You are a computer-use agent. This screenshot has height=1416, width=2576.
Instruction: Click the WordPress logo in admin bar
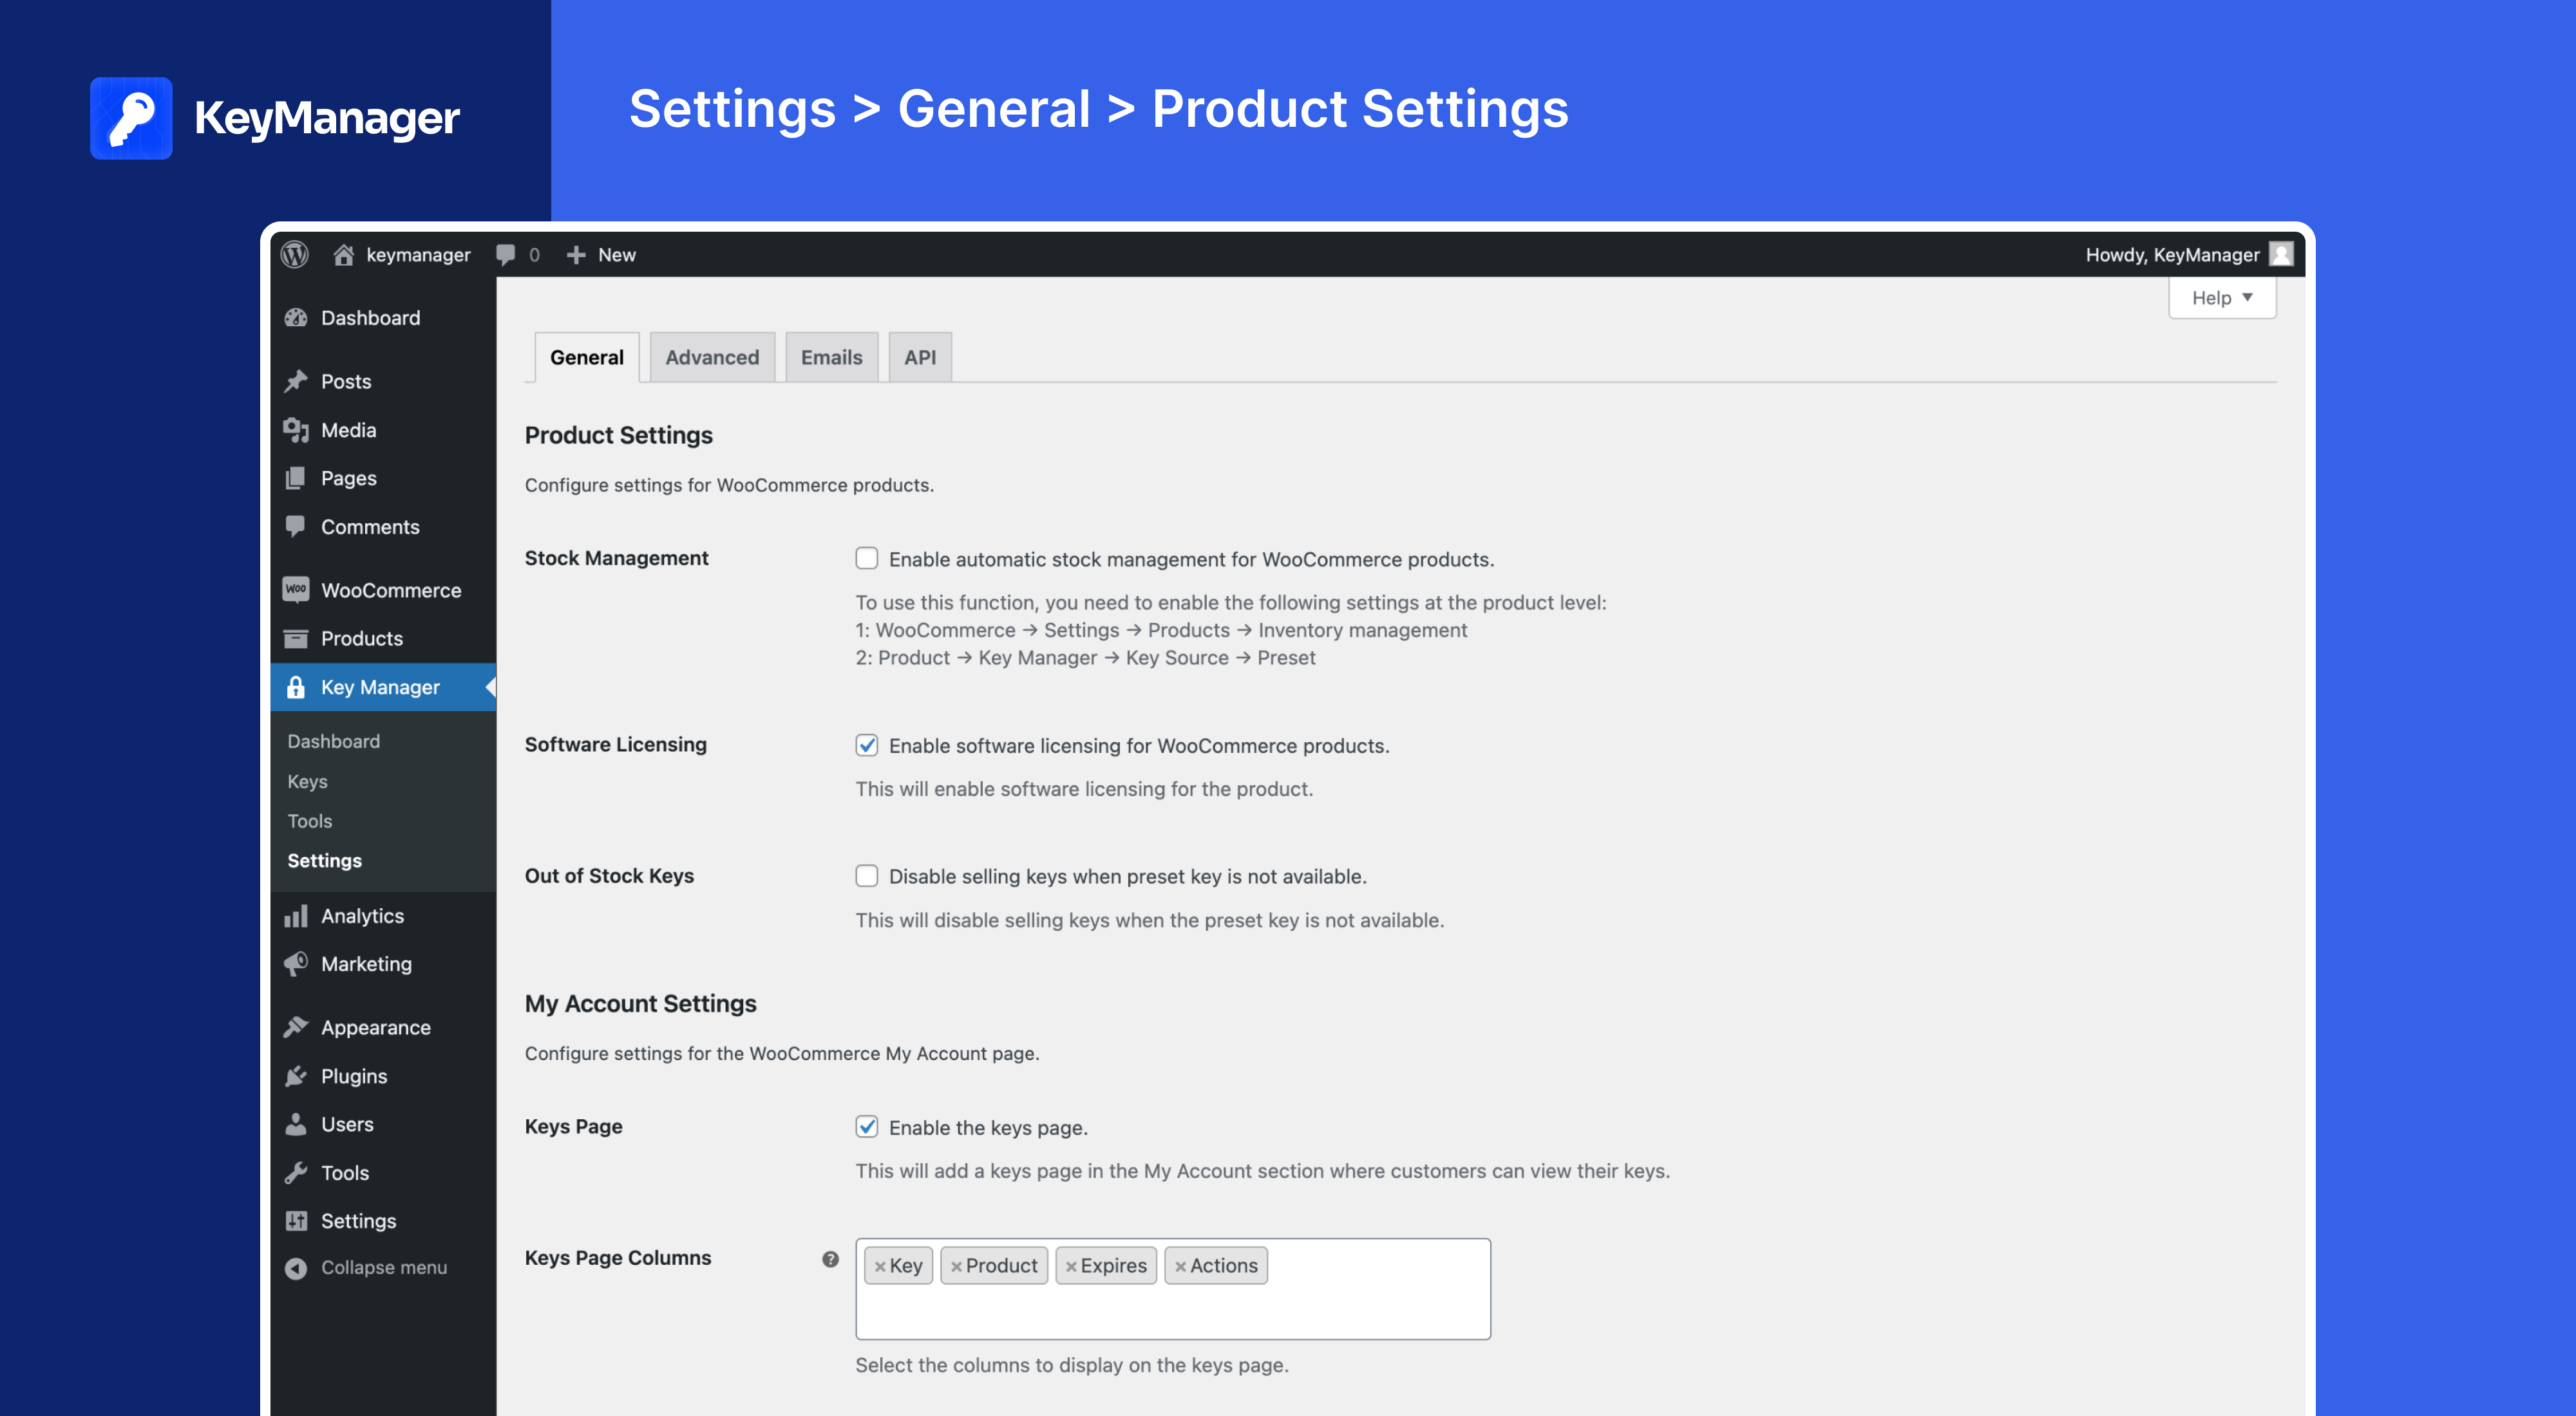(x=294, y=255)
